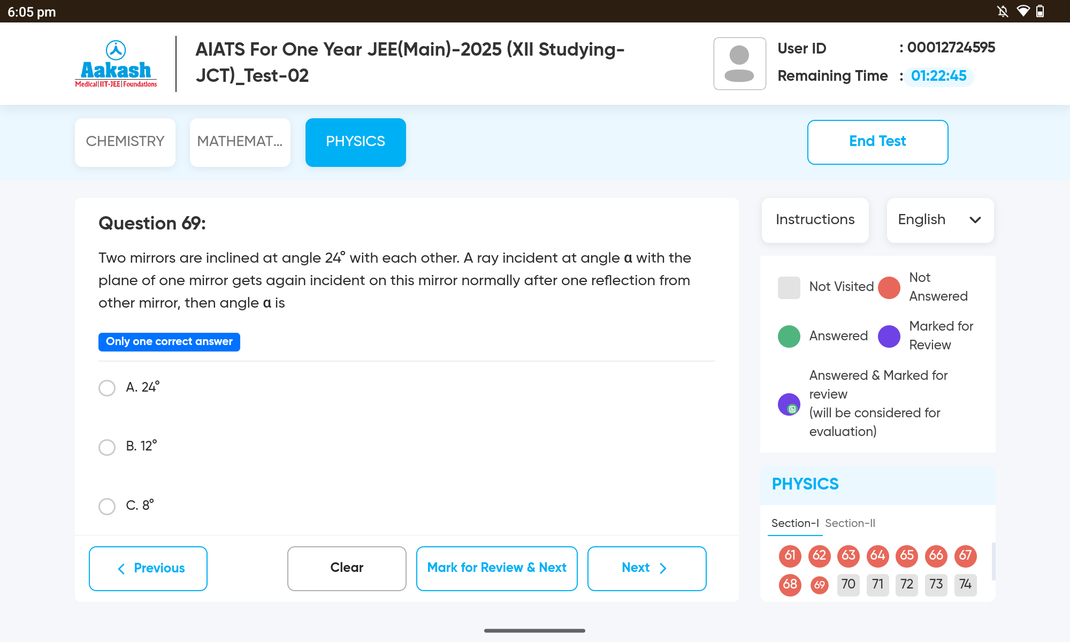Select option A. 24°
Screen dimensions: 1070x642
[107, 388]
